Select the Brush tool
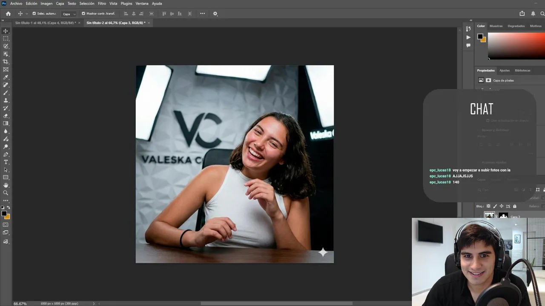This screenshot has width=545, height=306. (6, 93)
